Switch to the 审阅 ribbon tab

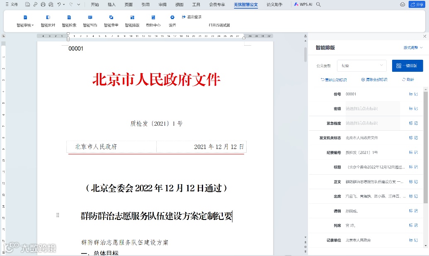coord(162,5)
